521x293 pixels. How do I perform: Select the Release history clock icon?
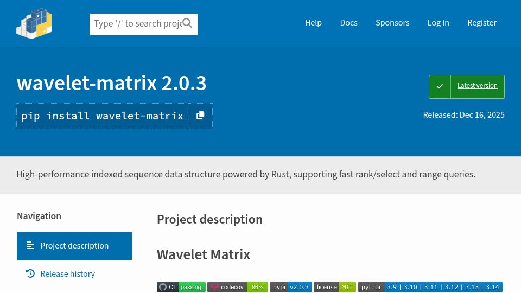click(x=30, y=273)
